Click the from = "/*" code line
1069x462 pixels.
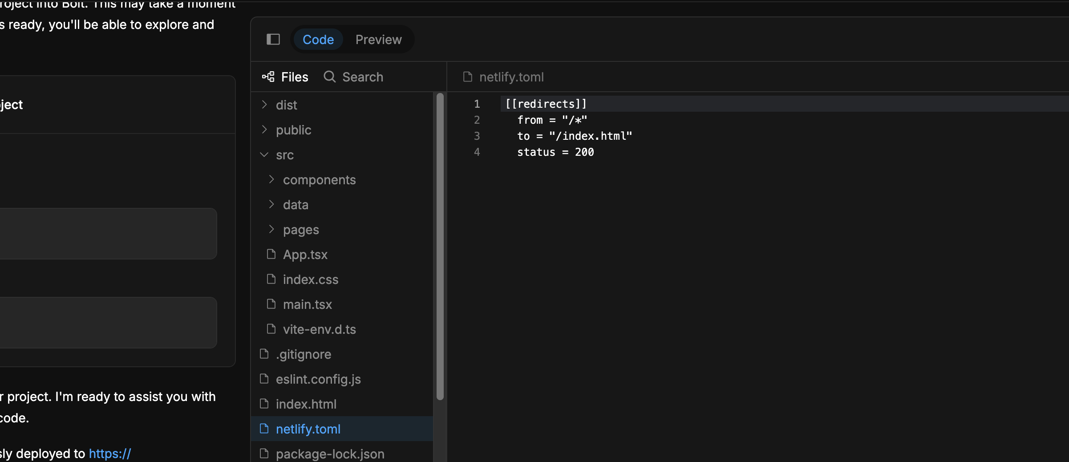coord(552,120)
